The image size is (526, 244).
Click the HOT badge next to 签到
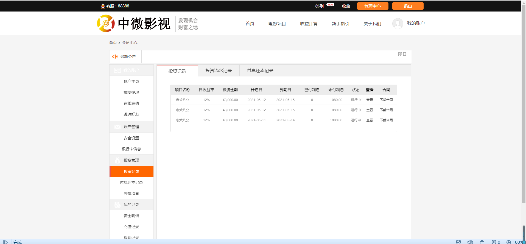[x=331, y=5]
